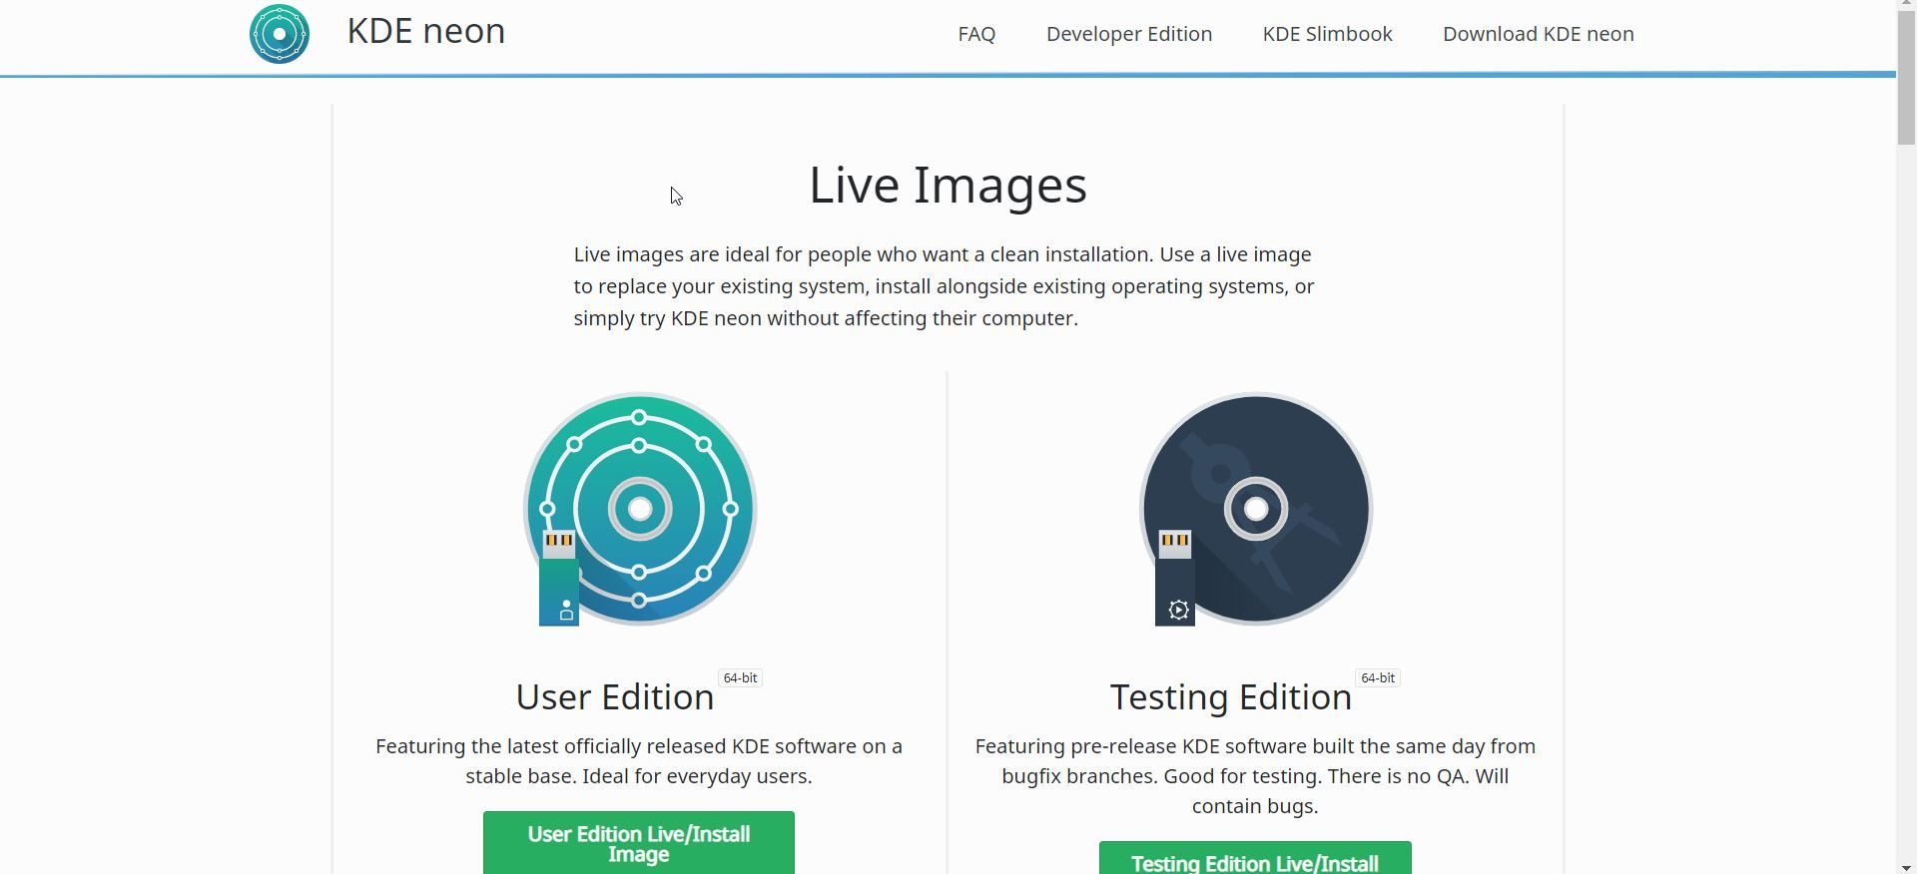Screen dimensions: 1917x874
Task: Click the Testing Edition heading
Action: click(1231, 696)
